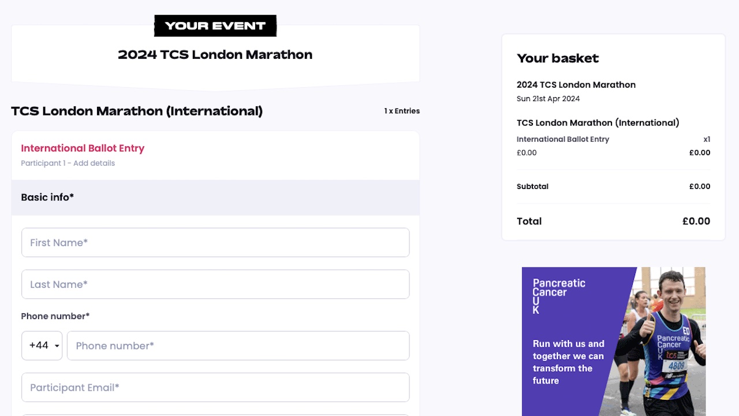Click the Your basket heading

[x=558, y=58]
